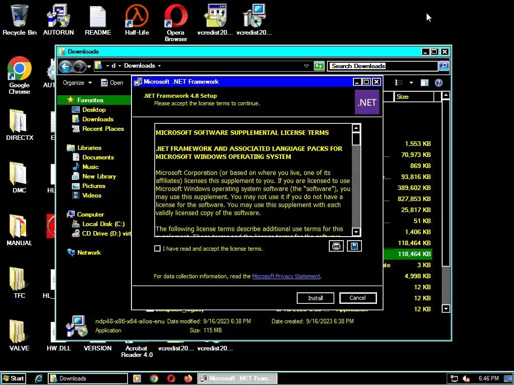Screen dimensions: 514x385
Task: Select Favorites in navigation pane
Action: click(x=90, y=100)
